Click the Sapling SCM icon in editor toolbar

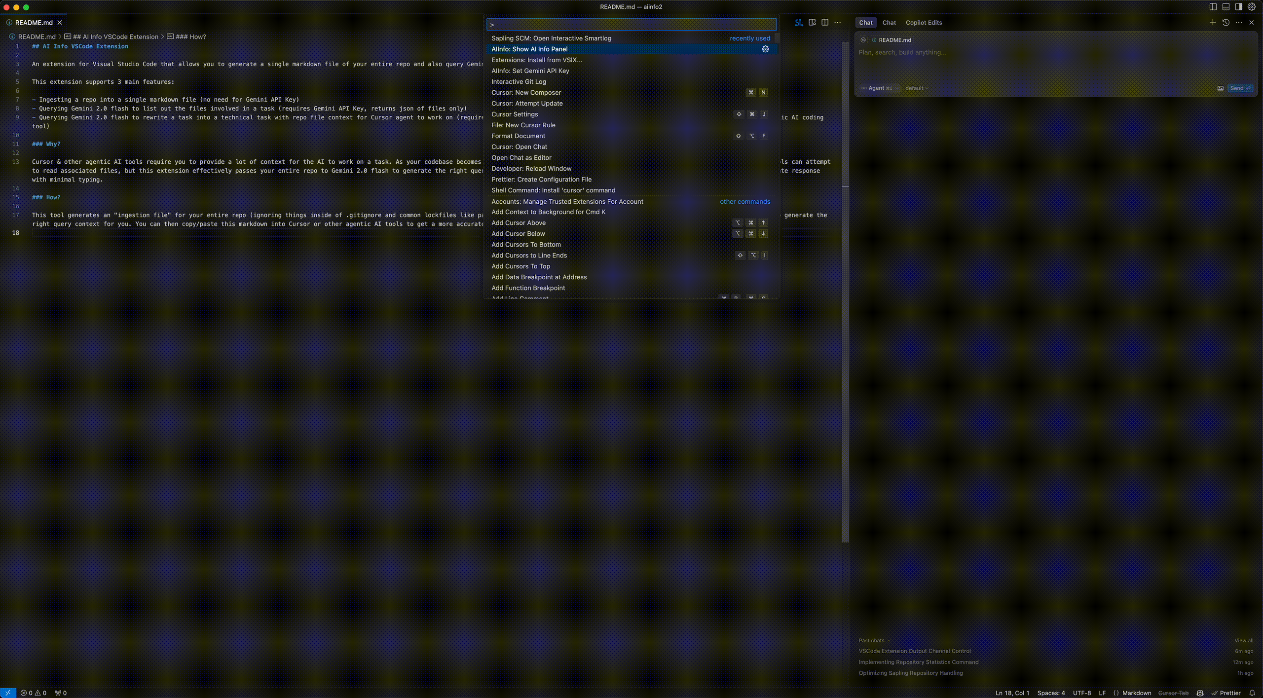(799, 23)
